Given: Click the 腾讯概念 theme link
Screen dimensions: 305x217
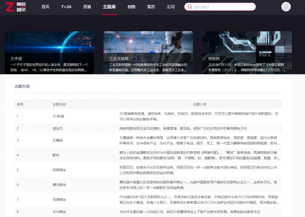Looking at the screenshot, I should click(59, 185).
